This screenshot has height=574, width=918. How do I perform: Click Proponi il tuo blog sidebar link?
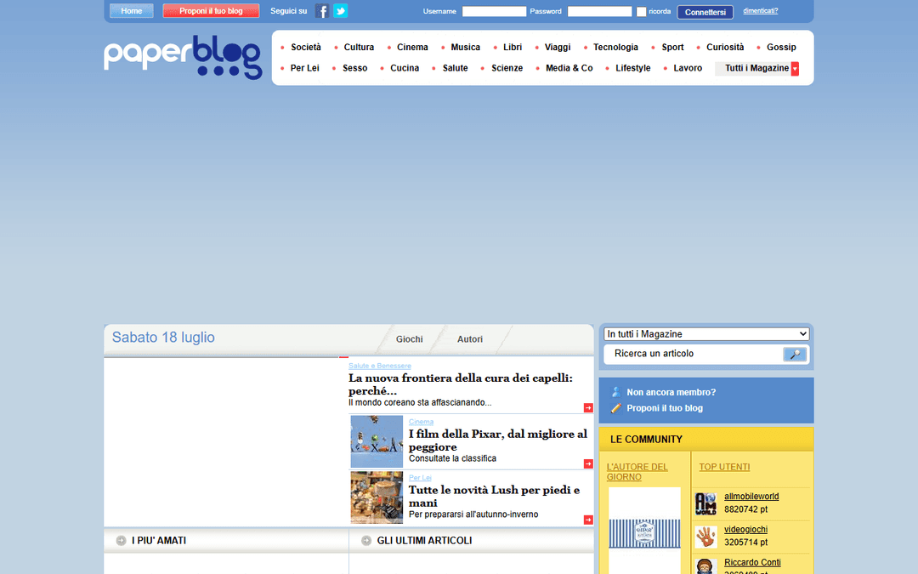coord(665,408)
